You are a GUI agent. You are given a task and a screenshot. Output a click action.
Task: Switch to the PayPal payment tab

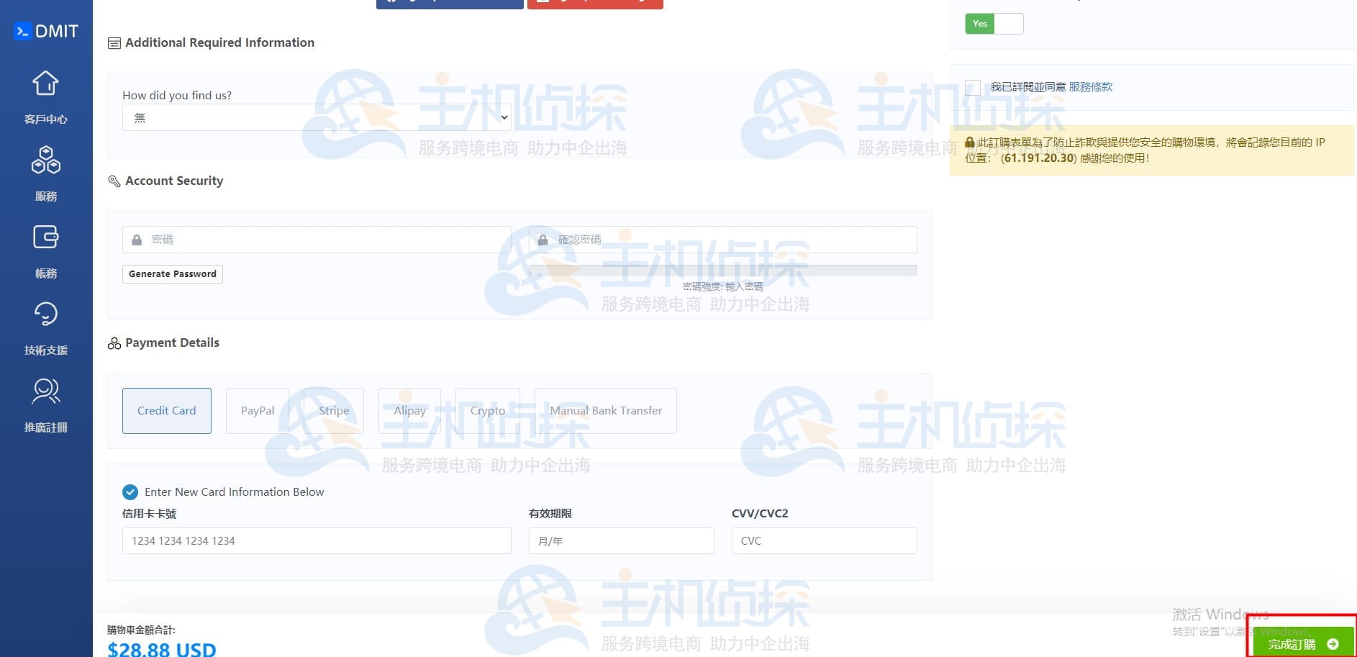click(257, 410)
